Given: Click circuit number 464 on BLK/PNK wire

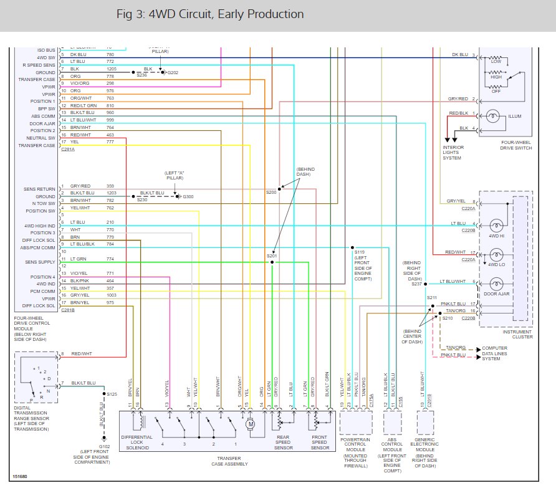Looking at the screenshot, I should tap(110, 280).
